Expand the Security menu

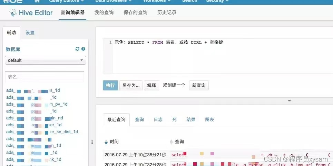tap(218, 1)
